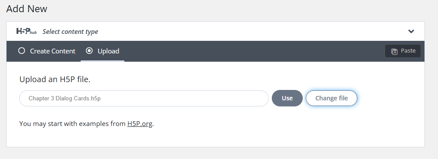Click the Use button
Image resolution: width=438 pixels, height=159 pixels.
pyautogui.click(x=287, y=98)
